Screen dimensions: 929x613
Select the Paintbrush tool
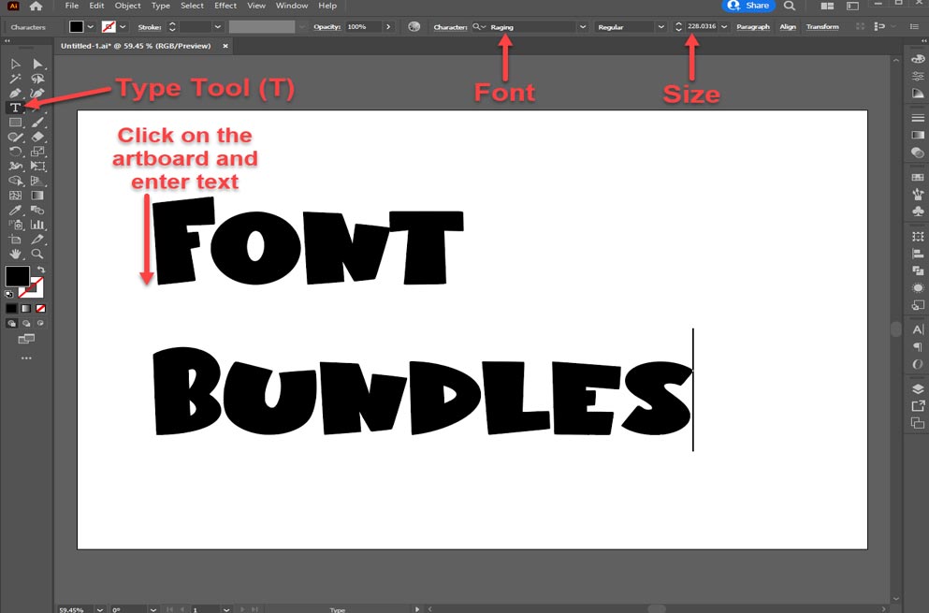pos(37,123)
